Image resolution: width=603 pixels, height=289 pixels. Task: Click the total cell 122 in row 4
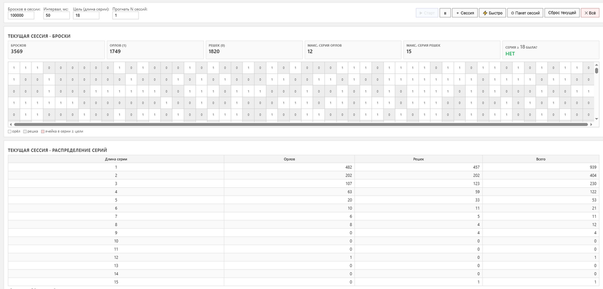click(541, 192)
